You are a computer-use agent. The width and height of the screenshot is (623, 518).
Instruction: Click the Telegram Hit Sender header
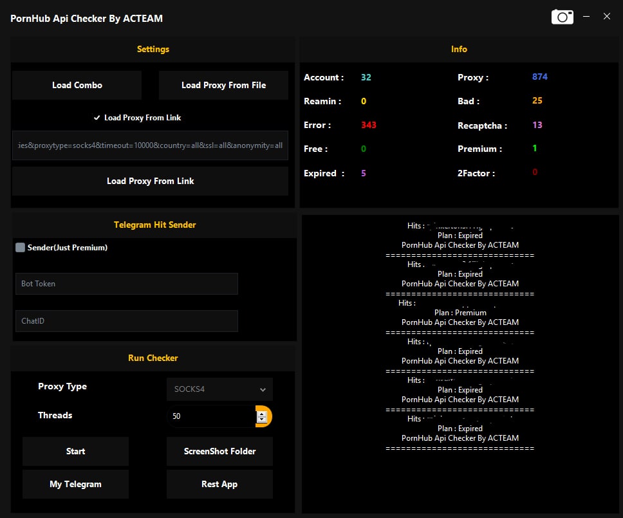point(155,225)
